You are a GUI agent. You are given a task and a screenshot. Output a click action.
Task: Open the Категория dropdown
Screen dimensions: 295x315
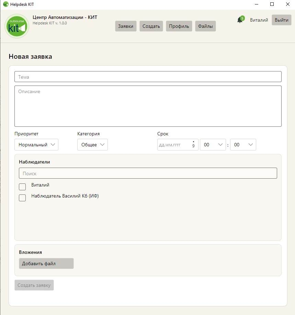pyautogui.click(x=92, y=145)
